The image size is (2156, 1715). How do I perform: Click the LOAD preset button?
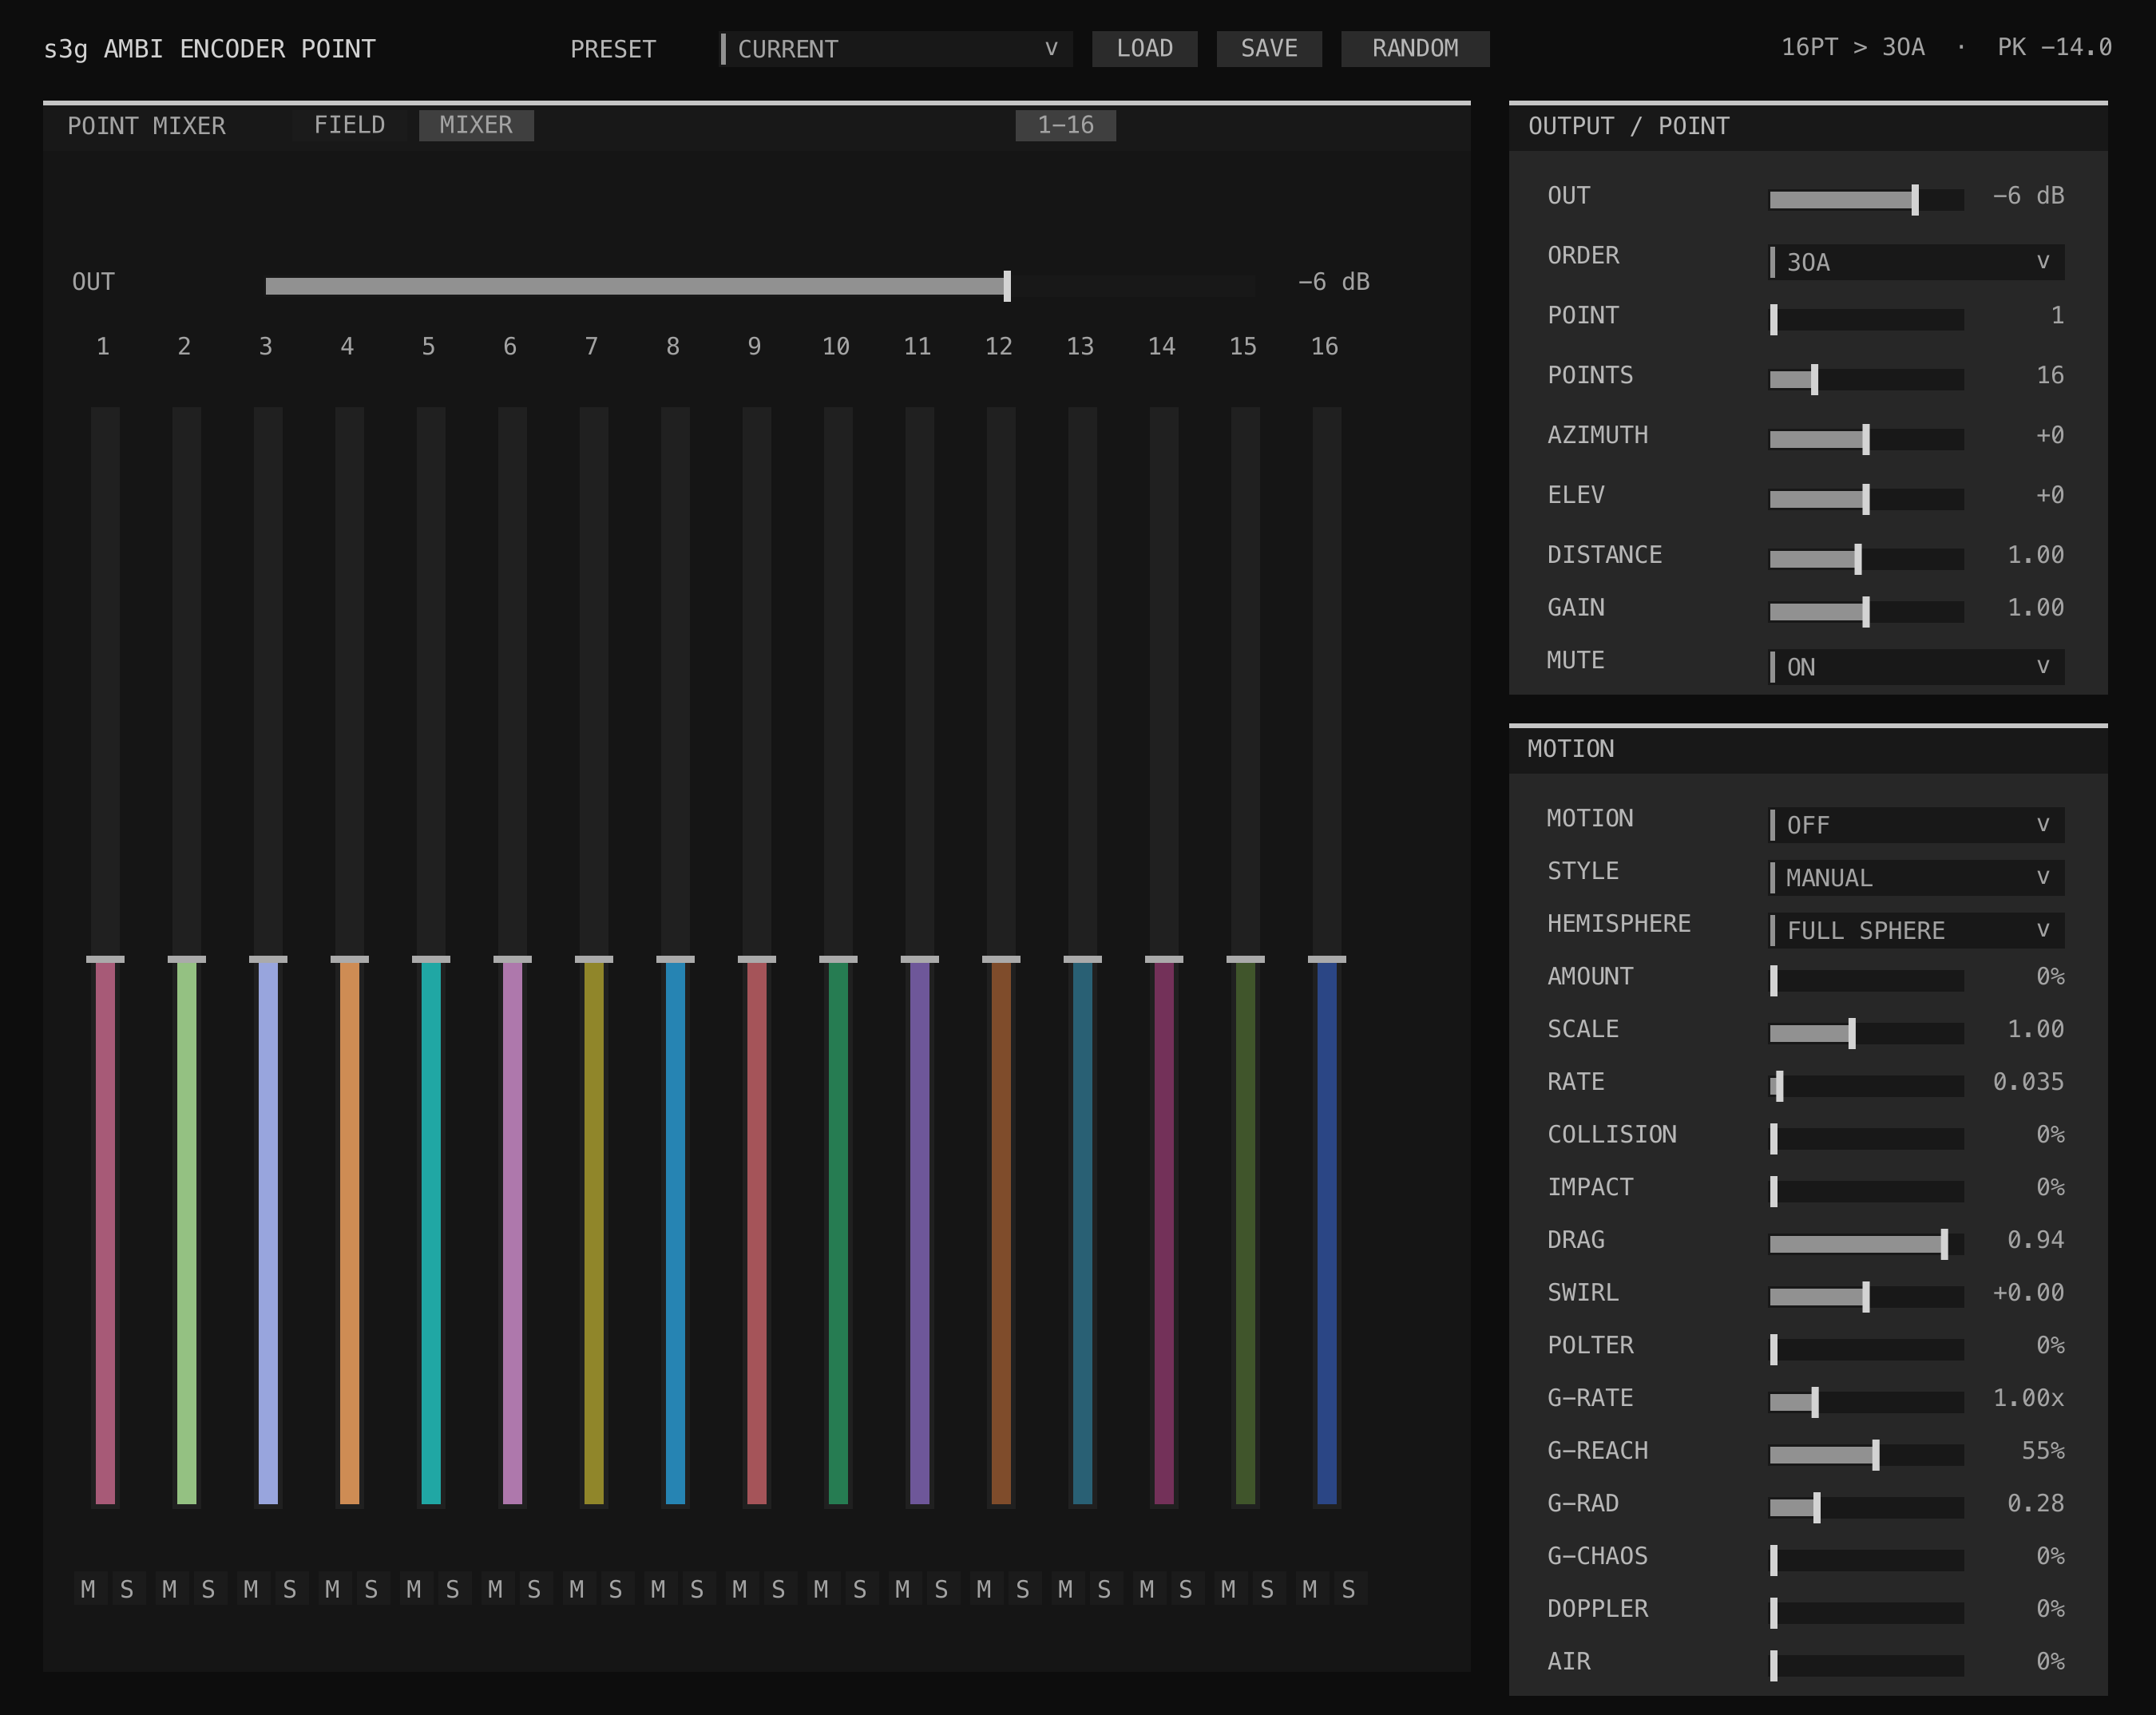coord(1145,49)
